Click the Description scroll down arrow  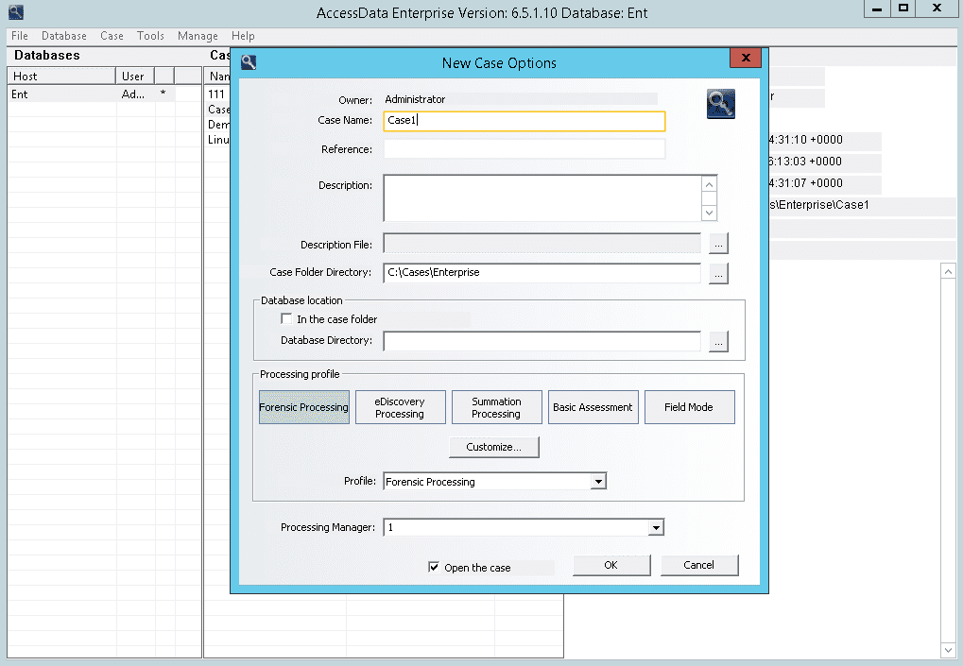click(710, 213)
